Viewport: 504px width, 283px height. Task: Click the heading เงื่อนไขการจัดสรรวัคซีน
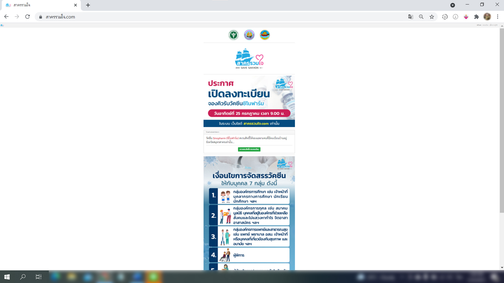pyautogui.click(x=249, y=175)
